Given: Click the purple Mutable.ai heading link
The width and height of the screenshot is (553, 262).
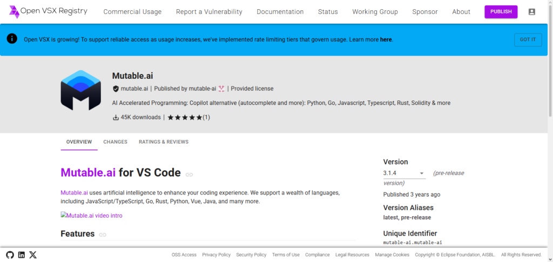Looking at the screenshot, I should pyautogui.click(x=88, y=173).
